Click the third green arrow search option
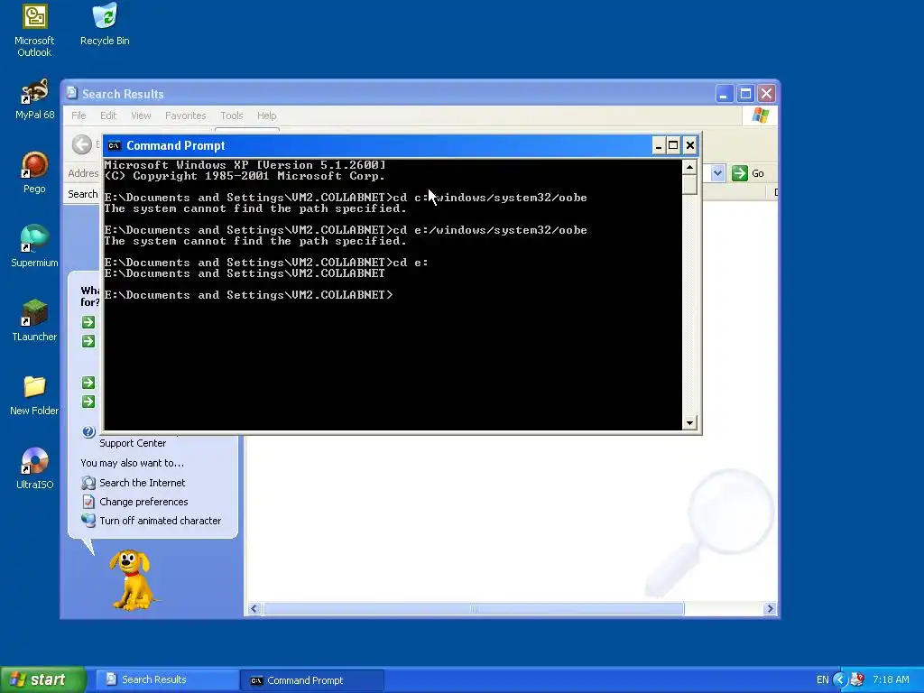The image size is (924, 693). (x=88, y=383)
